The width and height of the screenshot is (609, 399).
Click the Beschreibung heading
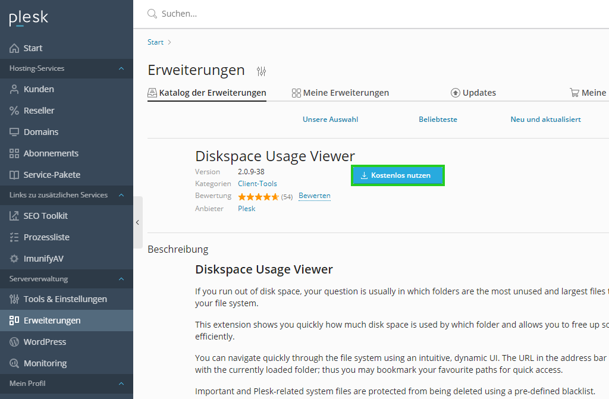coord(178,249)
